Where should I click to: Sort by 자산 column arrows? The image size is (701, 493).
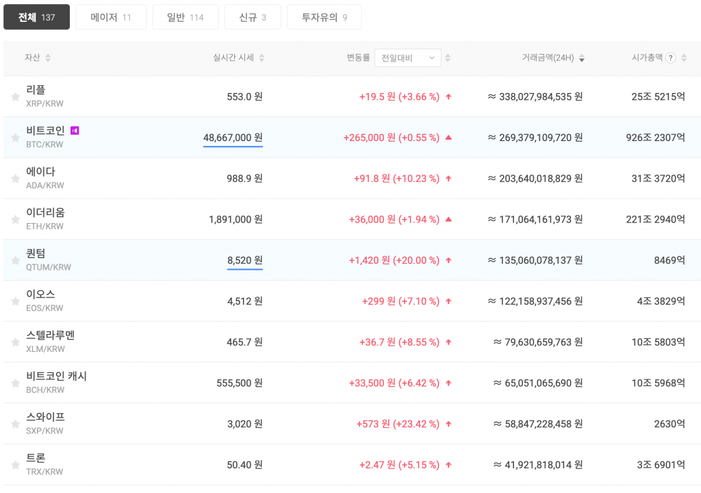coord(48,58)
